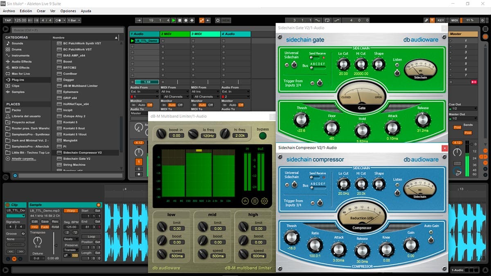Toggle the Fade button in Sample panel
The image size is (491, 276).
(x=45, y=227)
